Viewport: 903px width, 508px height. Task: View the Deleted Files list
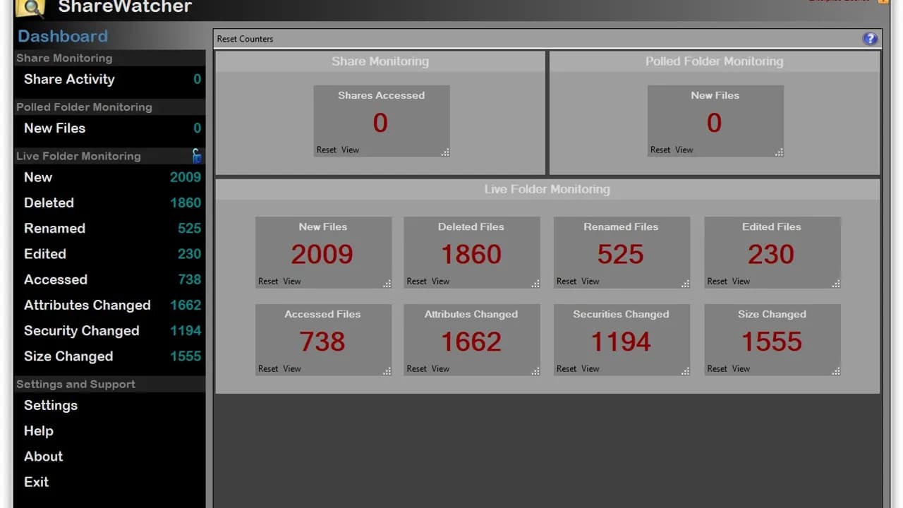(x=441, y=281)
